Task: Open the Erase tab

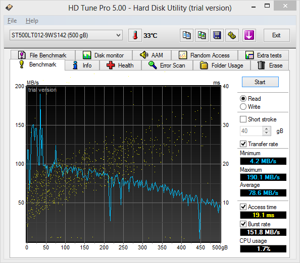Action: point(270,65)
